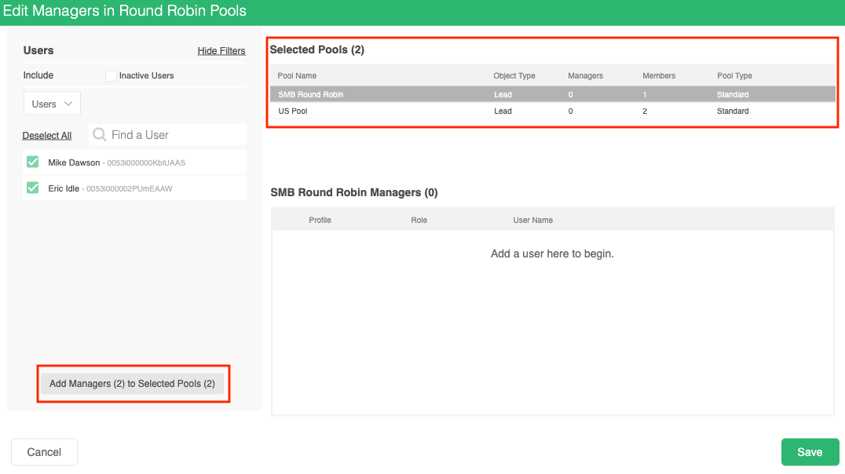Open the Users filter dropdown
The width and height of the screenshot is (845, 474).
tap(52, 104)
